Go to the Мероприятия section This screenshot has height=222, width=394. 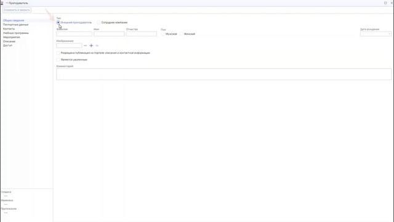[11, 37]
